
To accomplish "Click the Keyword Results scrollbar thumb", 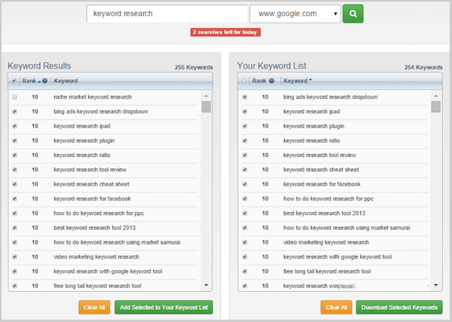I will [x=206, y=106].
